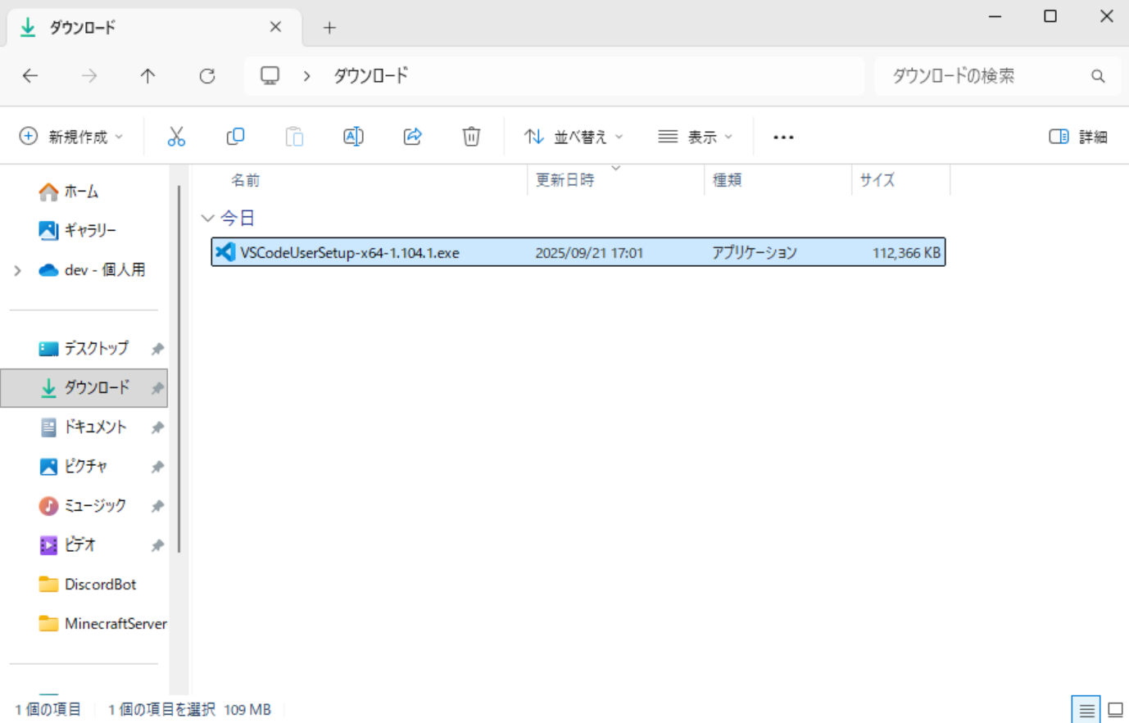Go up one folder level
Image resolution: width=1129 pixels, height=723 pixels.
(x=147, y=76)
